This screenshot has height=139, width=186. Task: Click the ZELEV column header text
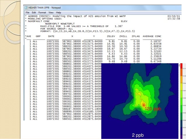[x=110, y=36]
